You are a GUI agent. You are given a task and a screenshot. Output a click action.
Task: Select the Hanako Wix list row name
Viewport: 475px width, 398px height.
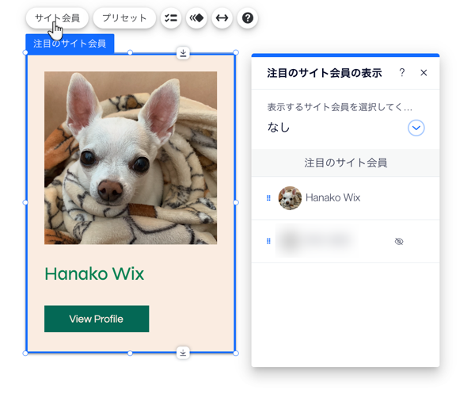click(x=333, y=197)
